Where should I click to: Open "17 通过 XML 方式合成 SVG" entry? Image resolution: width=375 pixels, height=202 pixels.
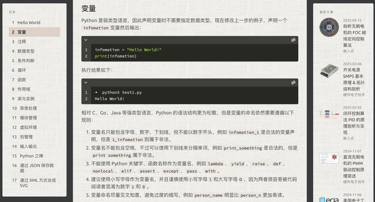[x=34, y=183]
